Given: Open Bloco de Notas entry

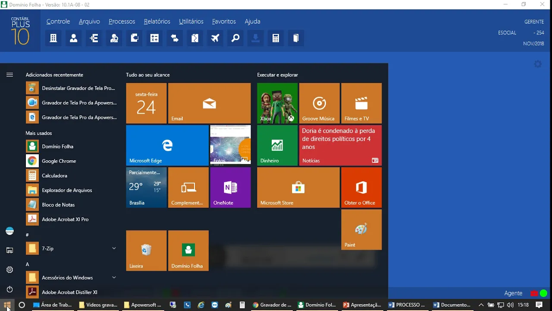Looking at the screenshot, I should [x=71, y=205].
